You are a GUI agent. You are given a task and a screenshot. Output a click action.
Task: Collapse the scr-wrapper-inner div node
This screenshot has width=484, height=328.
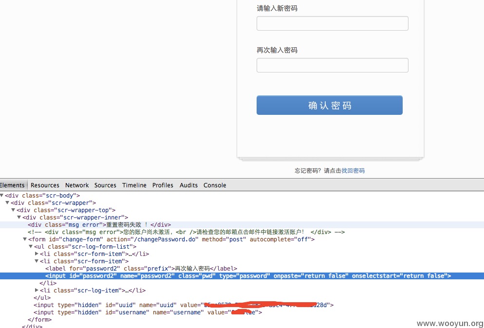(x=19, y=217)
